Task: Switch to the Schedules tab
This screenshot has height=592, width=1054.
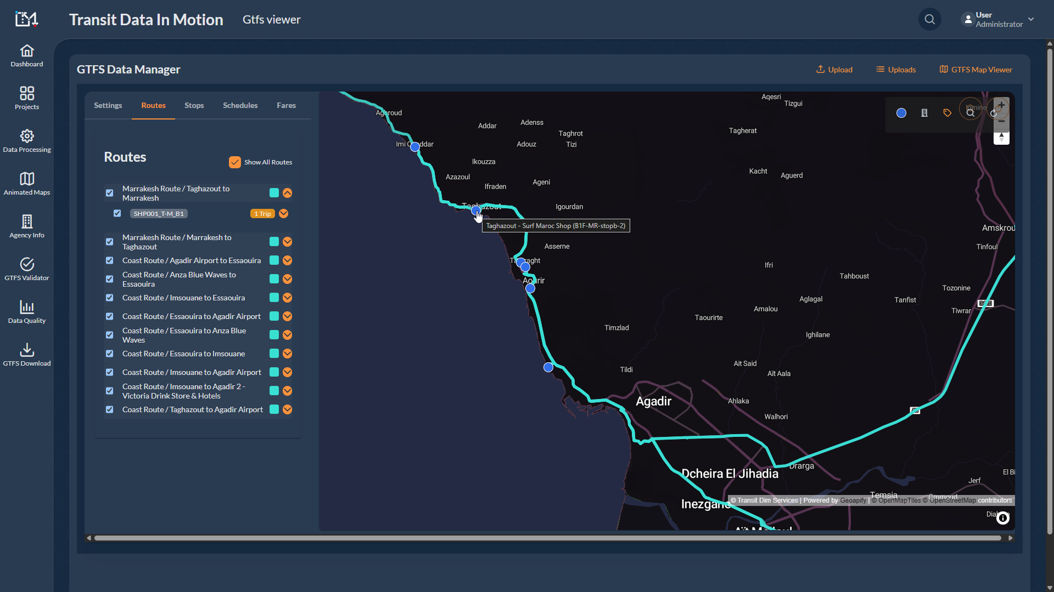Action: click(x=240, y=105)
